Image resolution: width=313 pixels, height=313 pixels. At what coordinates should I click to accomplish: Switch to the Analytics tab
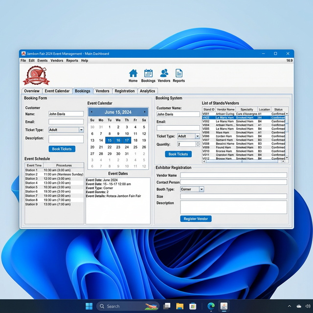(147, 91)
